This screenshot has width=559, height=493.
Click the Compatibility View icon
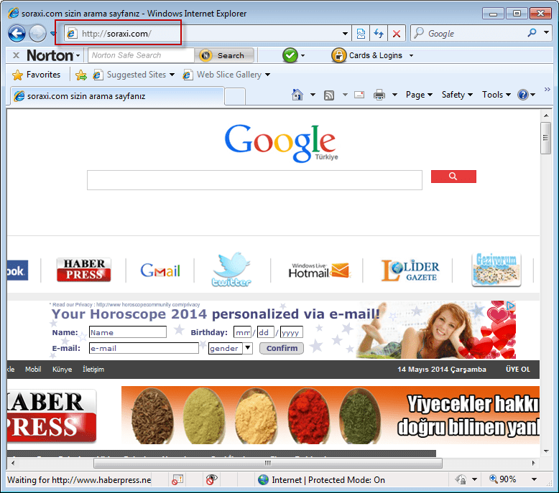(361, 34)
